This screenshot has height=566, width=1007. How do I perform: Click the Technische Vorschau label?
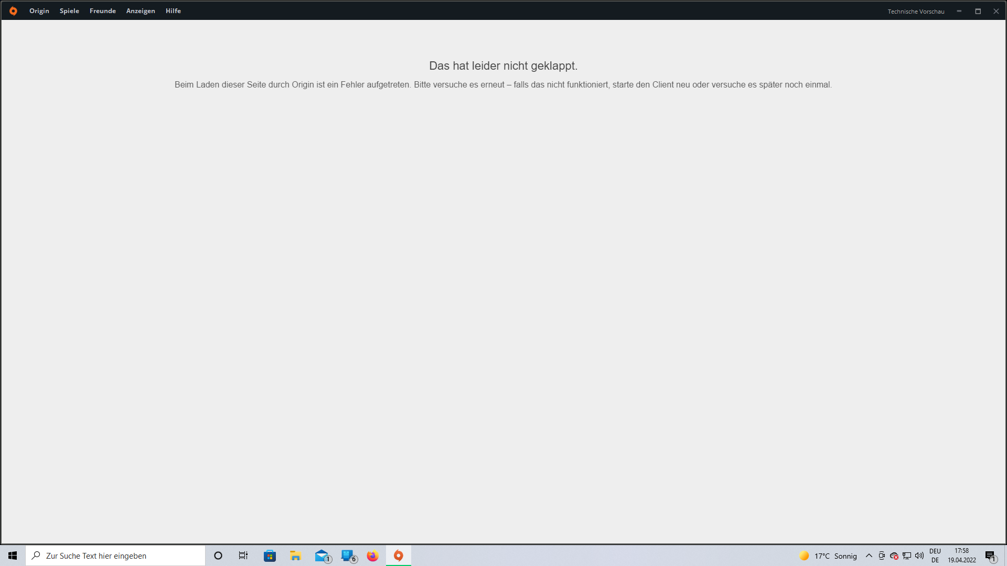point(916,11)
